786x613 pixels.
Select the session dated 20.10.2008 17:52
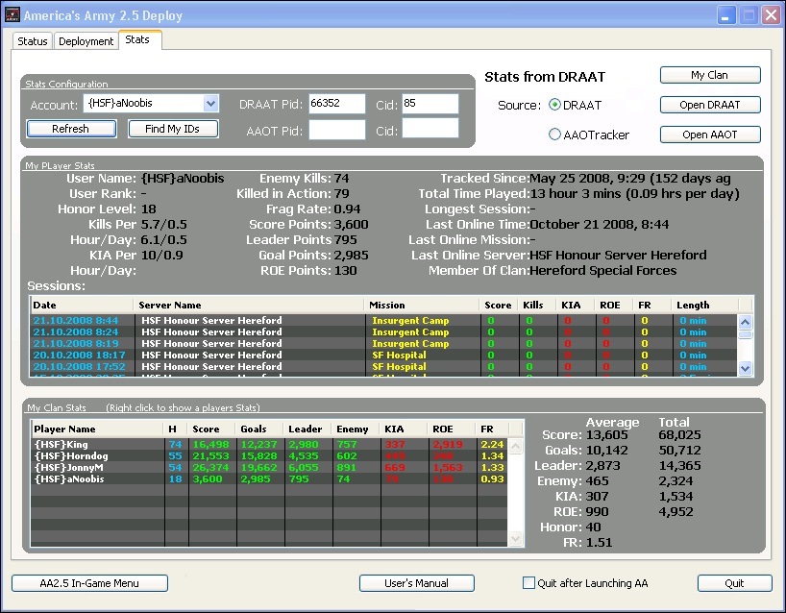tap(383, 366)
